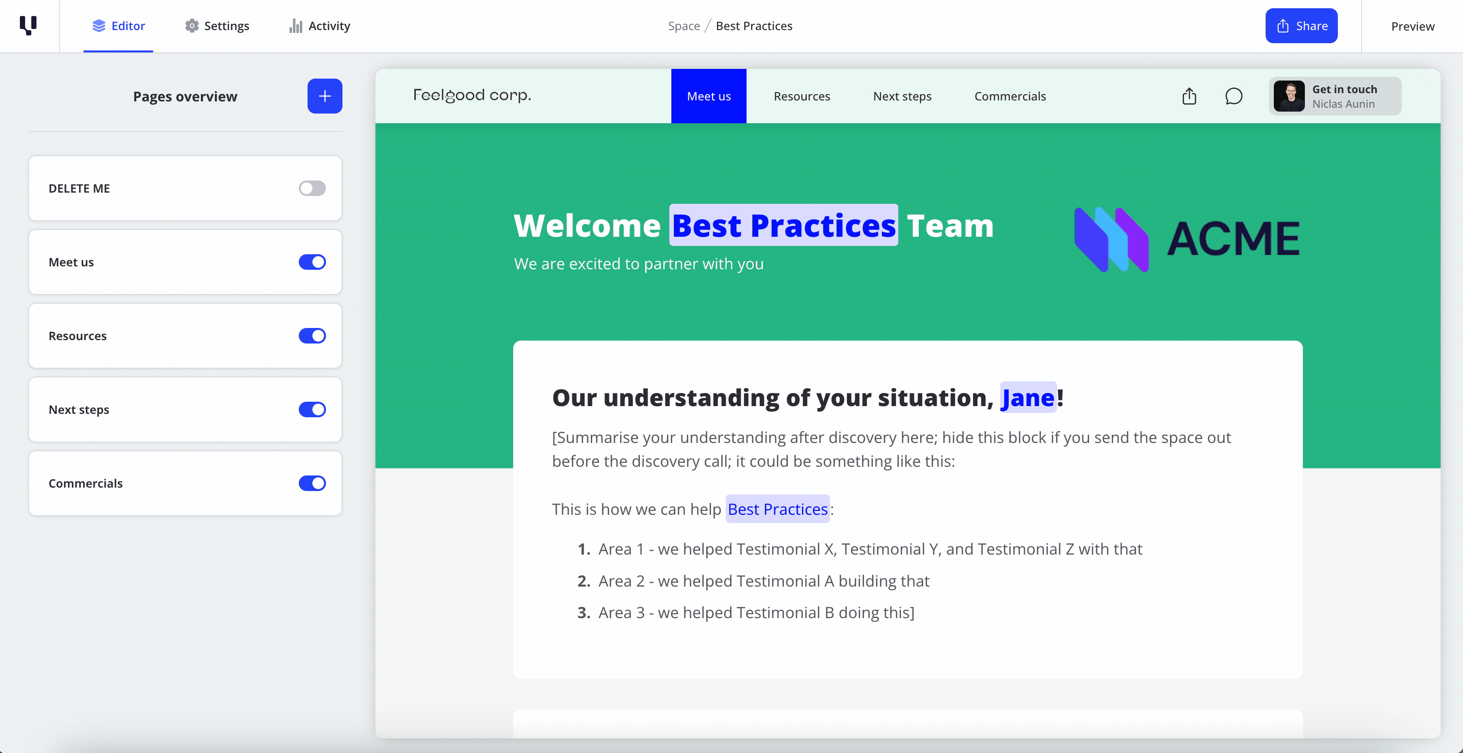Add a new page with the plus button
1463x753 pixels.
325,96
